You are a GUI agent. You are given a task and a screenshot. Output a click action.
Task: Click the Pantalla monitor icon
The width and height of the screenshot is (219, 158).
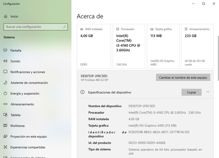(5, 50)
